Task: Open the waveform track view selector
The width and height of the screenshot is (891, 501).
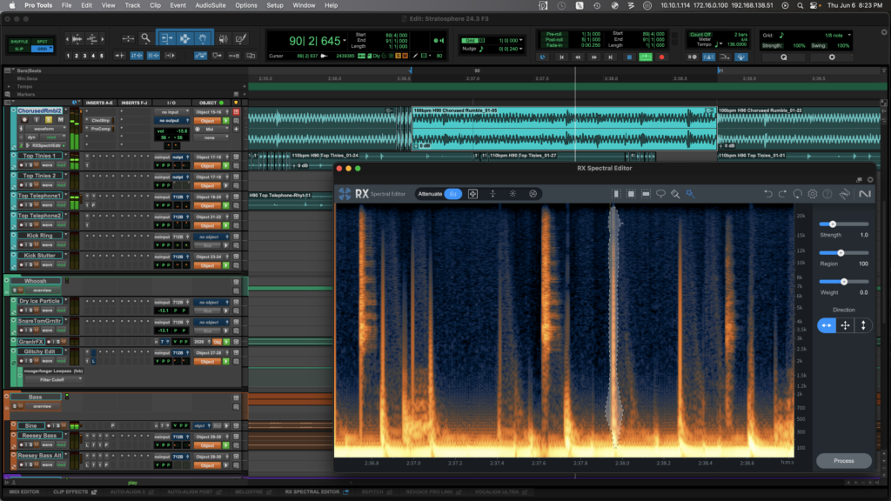Action: click(44, 129)
